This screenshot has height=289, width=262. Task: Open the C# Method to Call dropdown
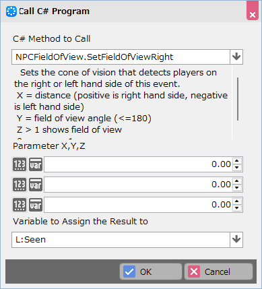pos(236,57)
